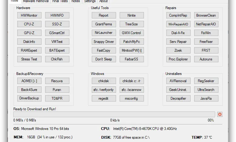Open SSD-Z utility
This screenshot has width=236, height=142.
coord(57,24)
